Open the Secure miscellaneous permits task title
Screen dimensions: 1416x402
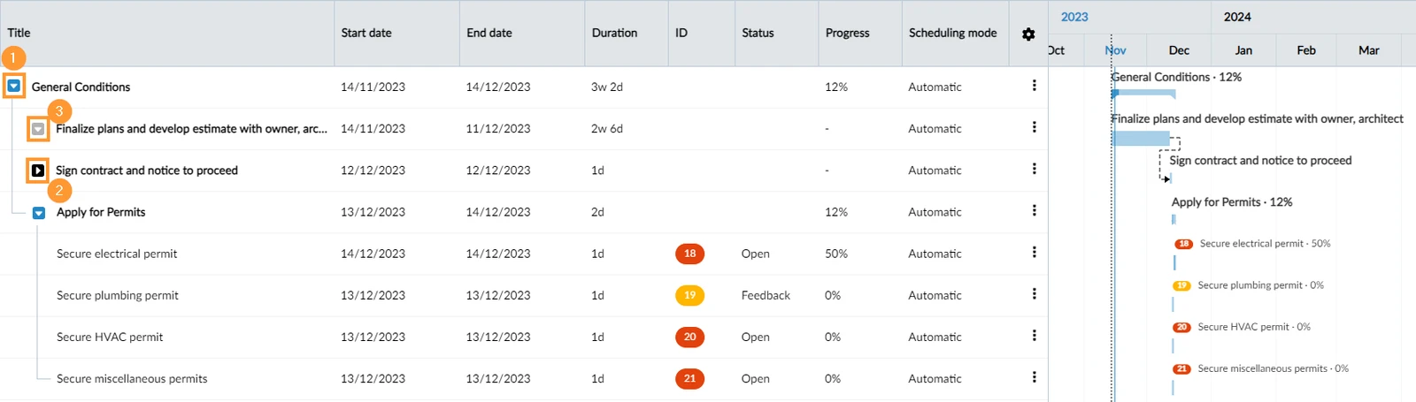132,378
